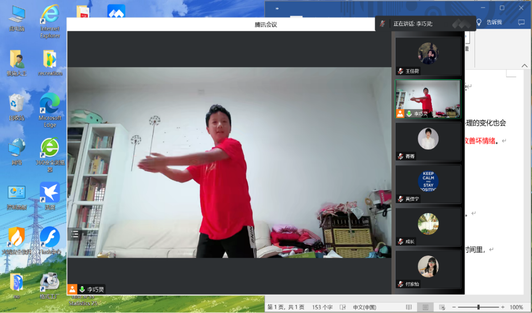532x313 pixels.
Task: Launch Flash中心 from desktop
Action: point(50,241)
